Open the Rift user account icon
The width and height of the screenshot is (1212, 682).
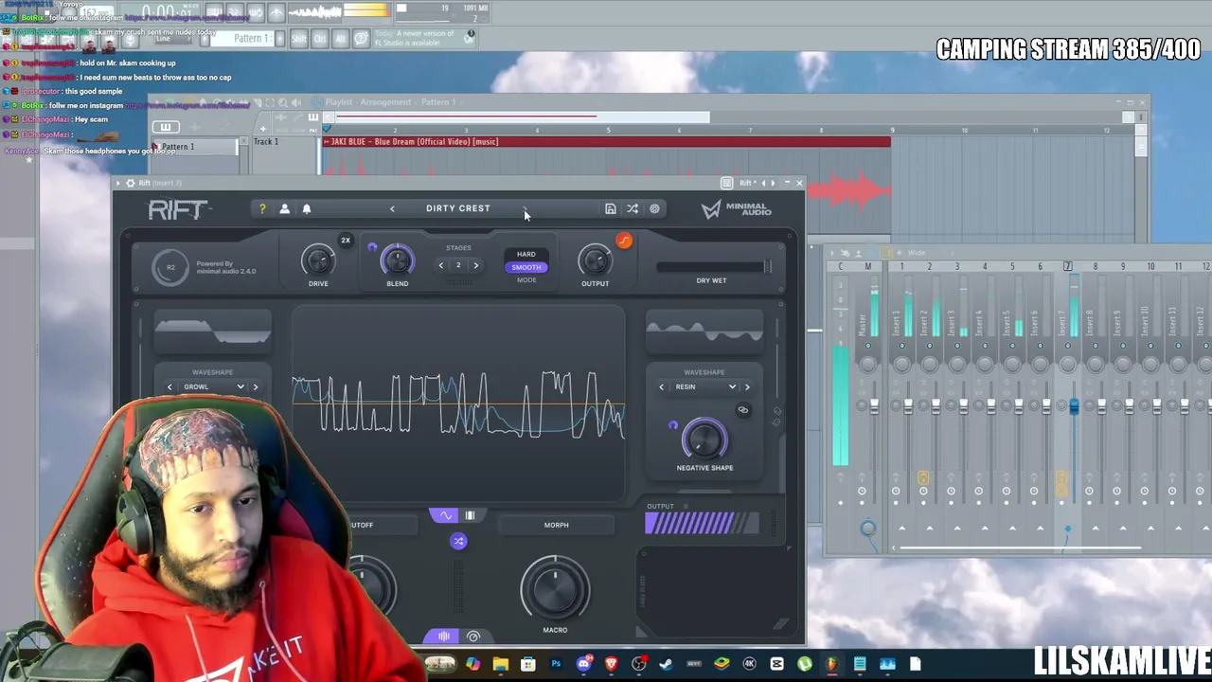coord(284,208)
